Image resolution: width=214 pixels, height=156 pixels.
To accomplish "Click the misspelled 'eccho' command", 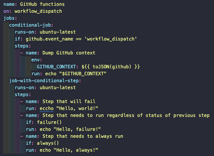I will pos(47,108).
